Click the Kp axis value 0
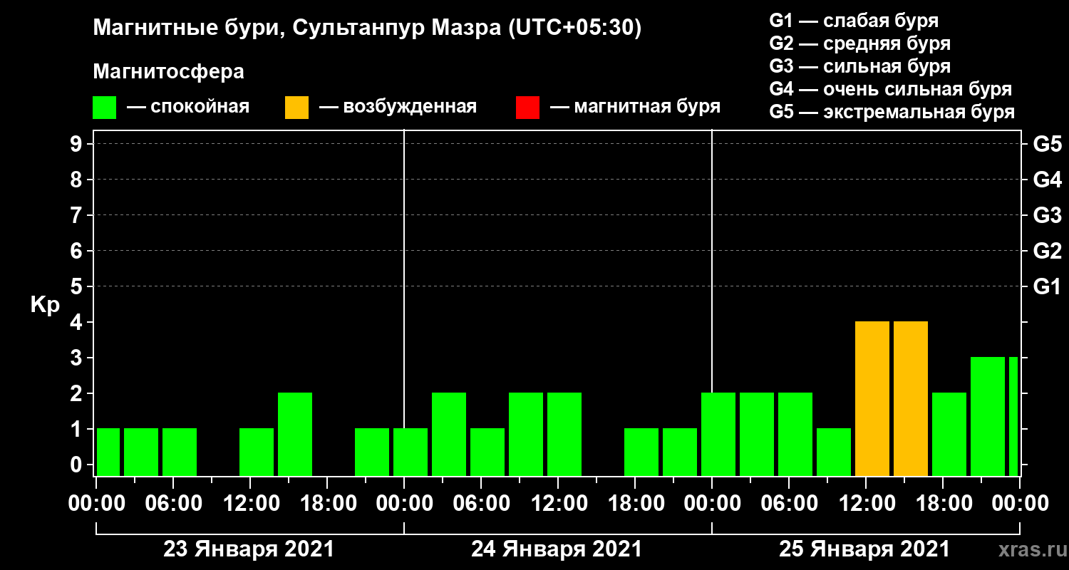Viewport: 1069px width, 570px height. 78,465
